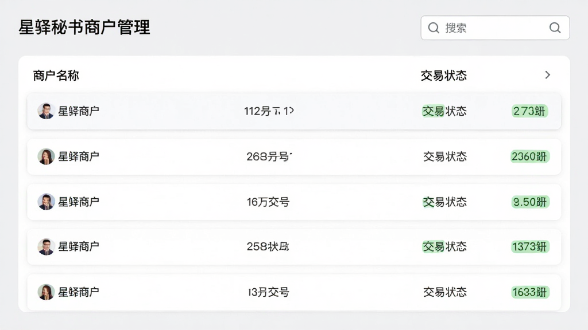The image size is (588, 330).
Task: Open avatar of merchant with 9.50 badge
Action: pyautogui.click(x=46, y=202)
